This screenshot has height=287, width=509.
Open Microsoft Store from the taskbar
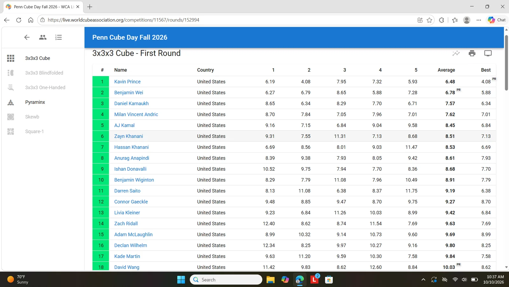[329, 280]
